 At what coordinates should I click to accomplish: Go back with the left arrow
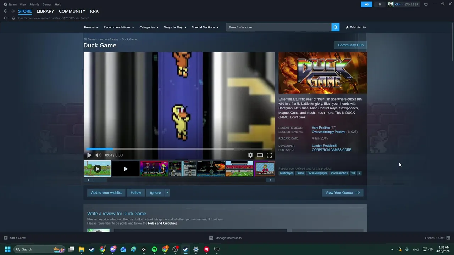(5, 11)
